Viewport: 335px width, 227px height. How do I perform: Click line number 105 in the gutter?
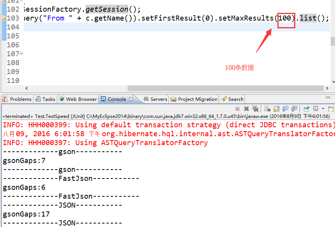coord(13,36)
